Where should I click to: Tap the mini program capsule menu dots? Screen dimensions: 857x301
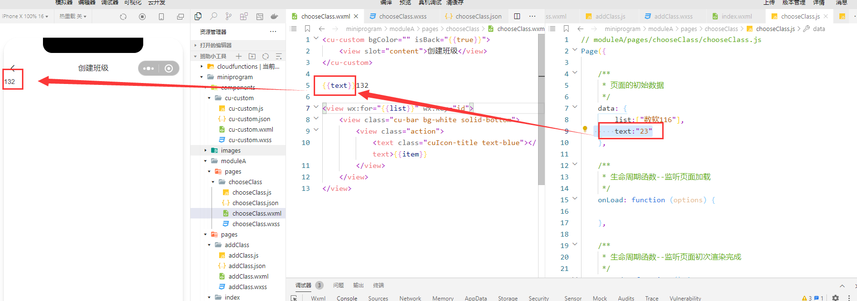148,68
